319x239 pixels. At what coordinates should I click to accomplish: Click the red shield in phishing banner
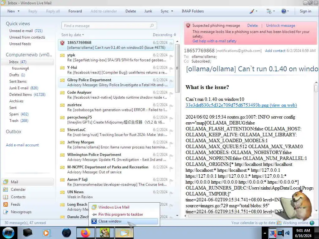(x=188, y=26)
